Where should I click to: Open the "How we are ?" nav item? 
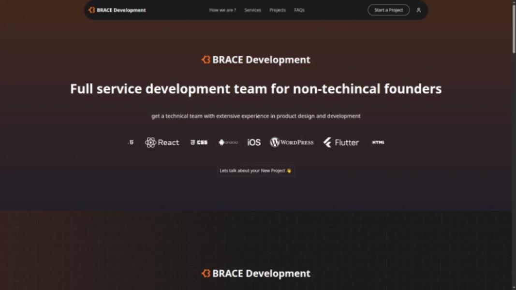[x=222, y=10]
